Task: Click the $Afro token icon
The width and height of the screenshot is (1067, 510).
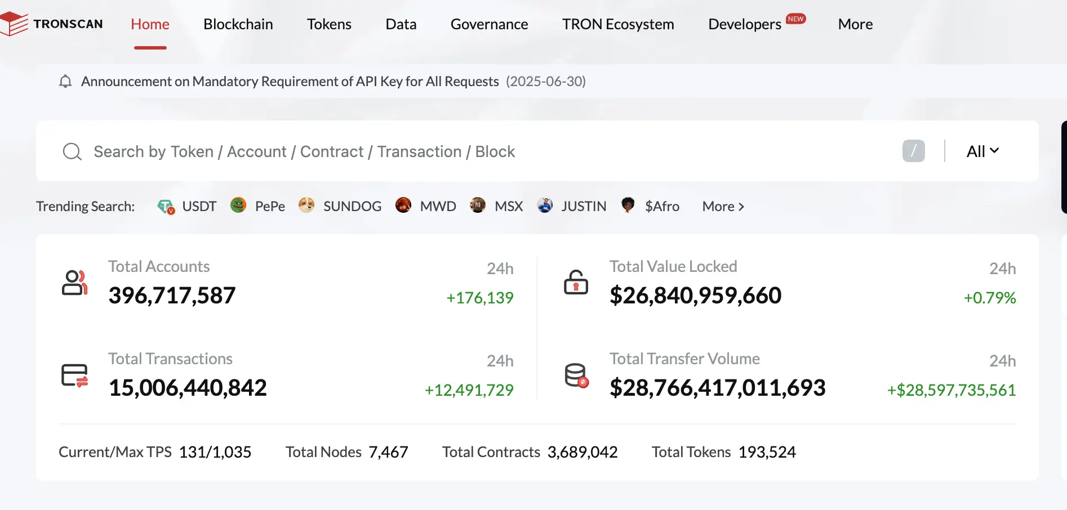Action: click(628, 205)
